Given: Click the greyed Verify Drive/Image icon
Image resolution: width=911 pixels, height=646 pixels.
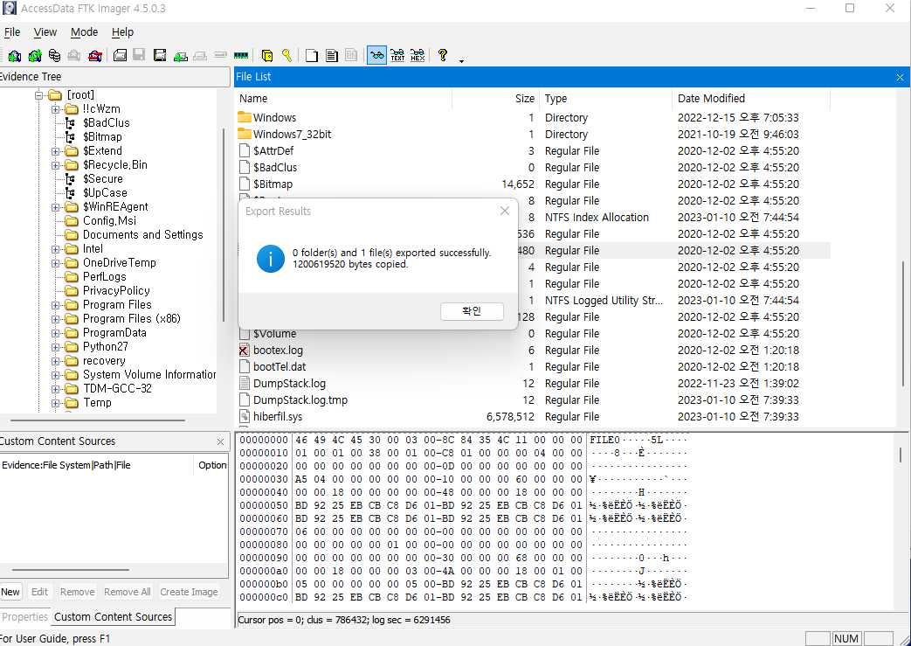Looking at the screenshot, I should pyautogui.click(x=220, y=55).
